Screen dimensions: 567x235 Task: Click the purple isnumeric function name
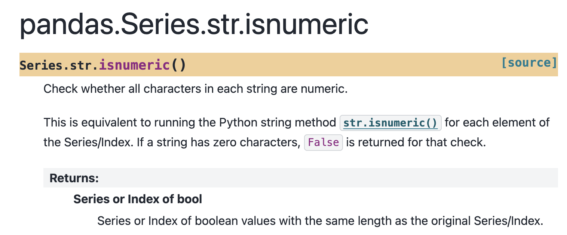coord(135,65)
